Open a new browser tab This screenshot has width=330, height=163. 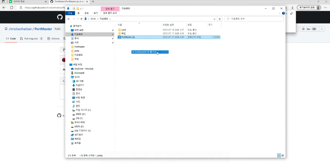click(x=93, y=2)
